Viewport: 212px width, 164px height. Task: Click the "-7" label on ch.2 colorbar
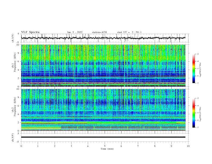point(198,127)
